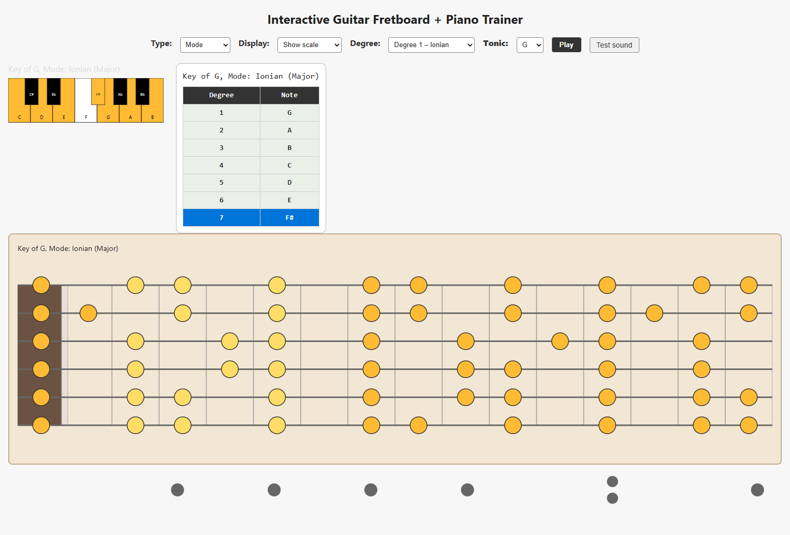Viewport: 790px width, 535px height.
Task: Click the thirteenth-fret note dot on the fretboard
Action: pyautogui.click(x=654, y=313)
